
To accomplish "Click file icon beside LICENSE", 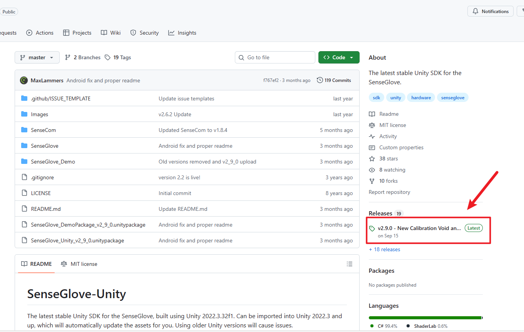I will 24,193.
